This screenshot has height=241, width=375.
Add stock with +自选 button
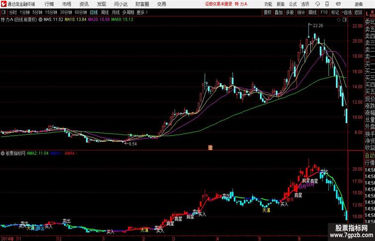[347, 12]
